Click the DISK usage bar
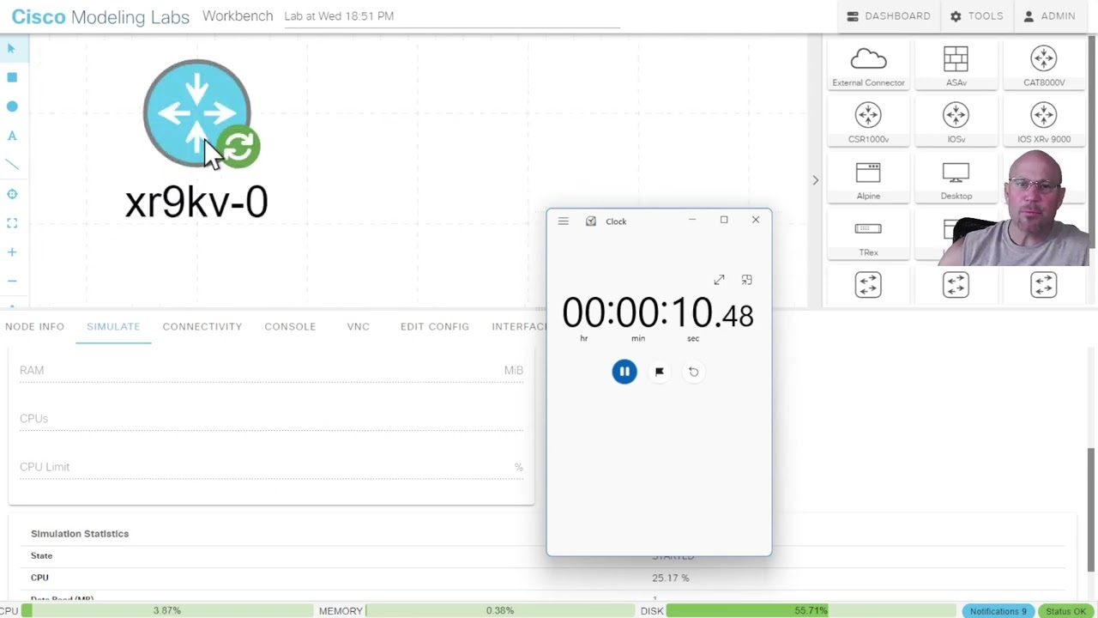The image size is (1098, 618). point(811,611)
